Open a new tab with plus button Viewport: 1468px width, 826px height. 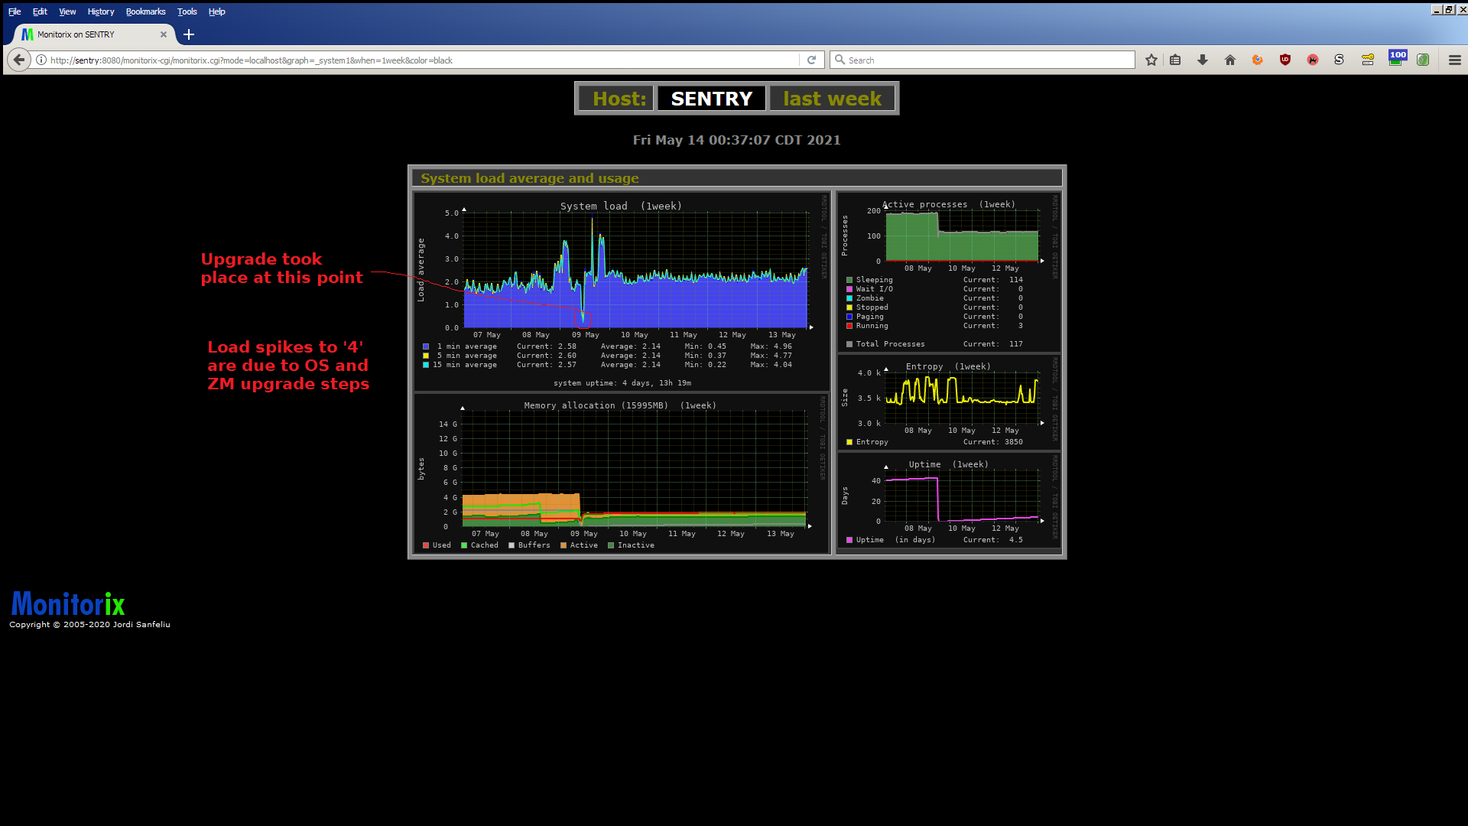point(189,34)
